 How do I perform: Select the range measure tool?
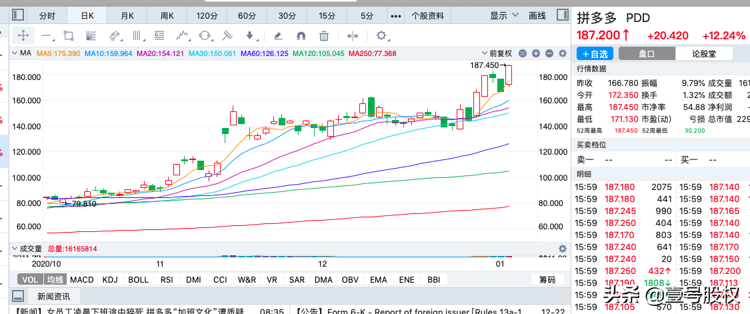pos(353,35)
